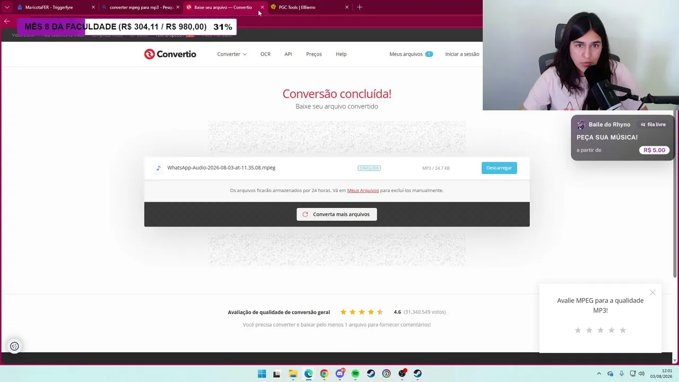This screenshot has width=679, height=382.
Task: Click the fila livre badge
Action: (653, 125)
